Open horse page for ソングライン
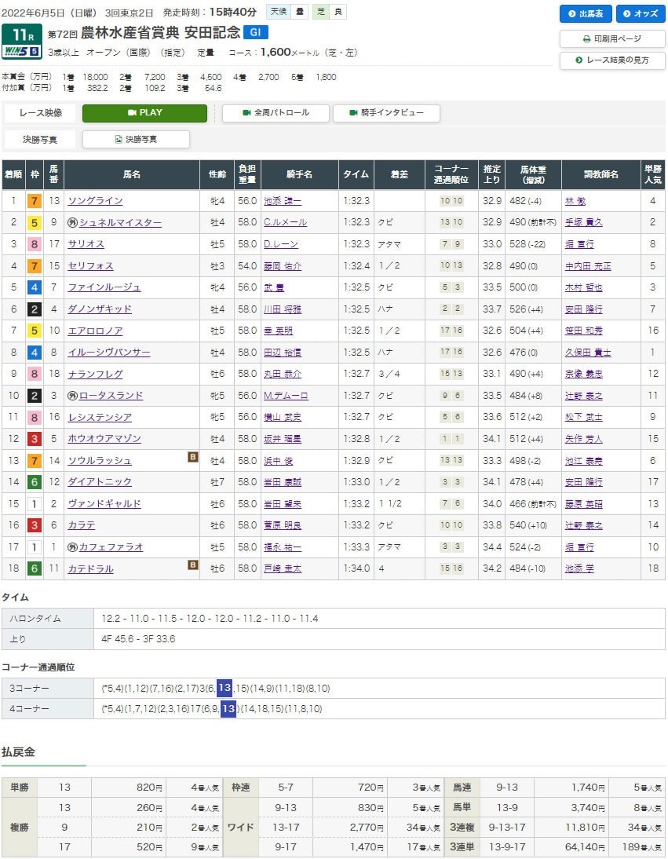Viewport: 668px width, 859px height. click(94, 201)
